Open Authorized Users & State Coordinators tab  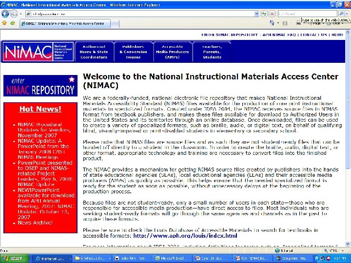click(x=94, y=52)
